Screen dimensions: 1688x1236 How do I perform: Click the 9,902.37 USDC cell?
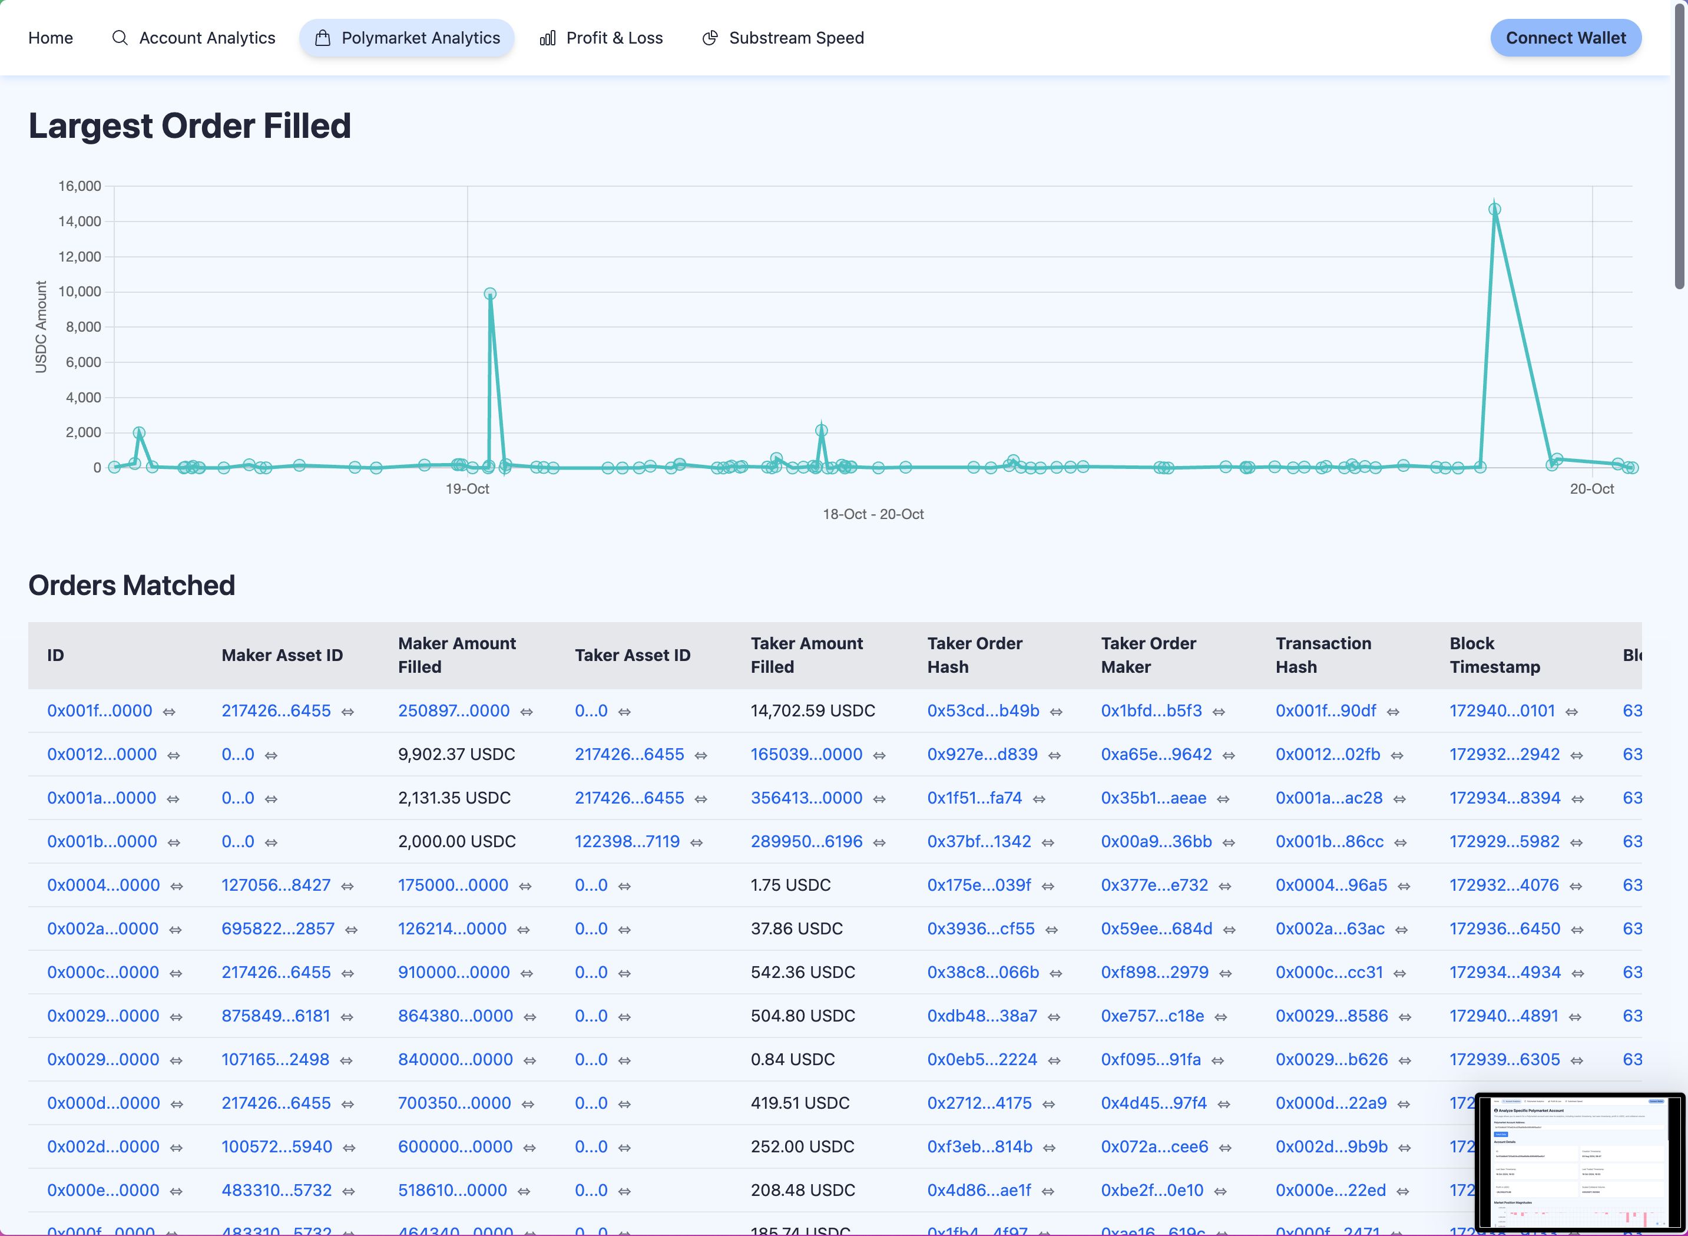(x=456, y=754)
